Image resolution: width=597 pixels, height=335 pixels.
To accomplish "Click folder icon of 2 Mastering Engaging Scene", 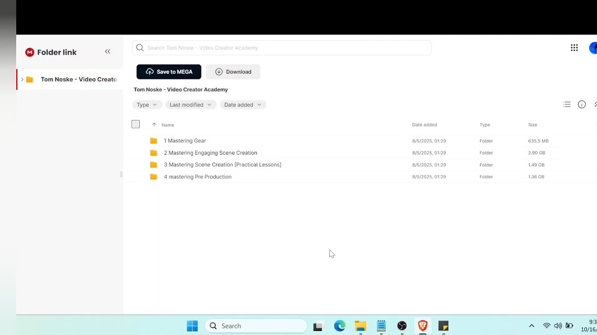I will 153,153.
